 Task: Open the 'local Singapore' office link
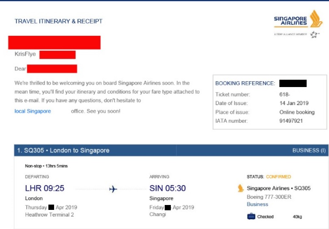click(33, 111)
